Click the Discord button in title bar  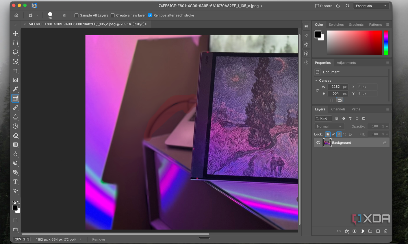point(324,6)
